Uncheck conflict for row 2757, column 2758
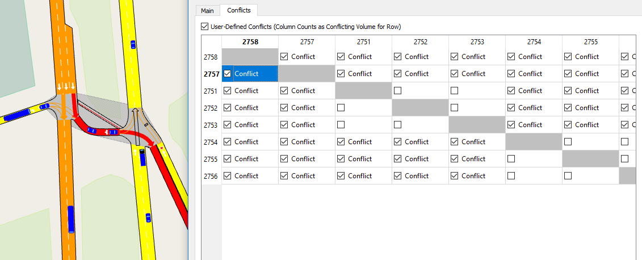 click(228, 74)
